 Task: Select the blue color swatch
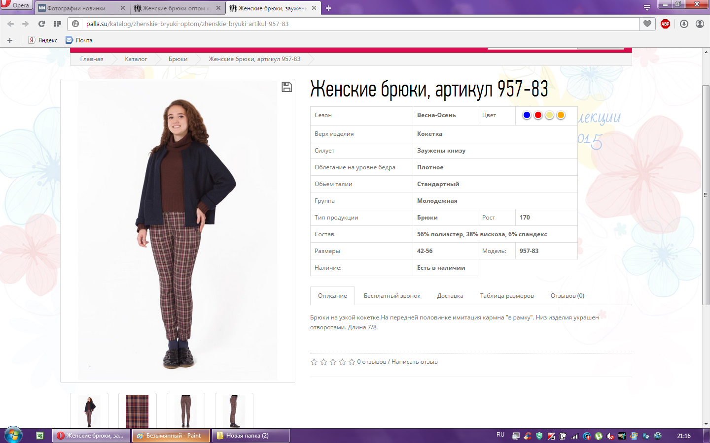tap(527, 115)
